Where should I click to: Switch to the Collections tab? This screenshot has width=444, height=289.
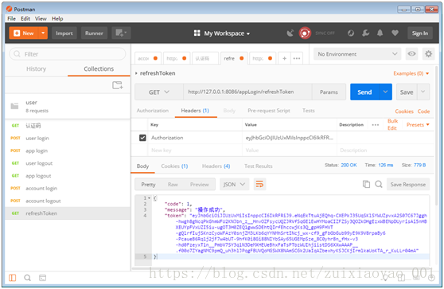pos(99,68)
